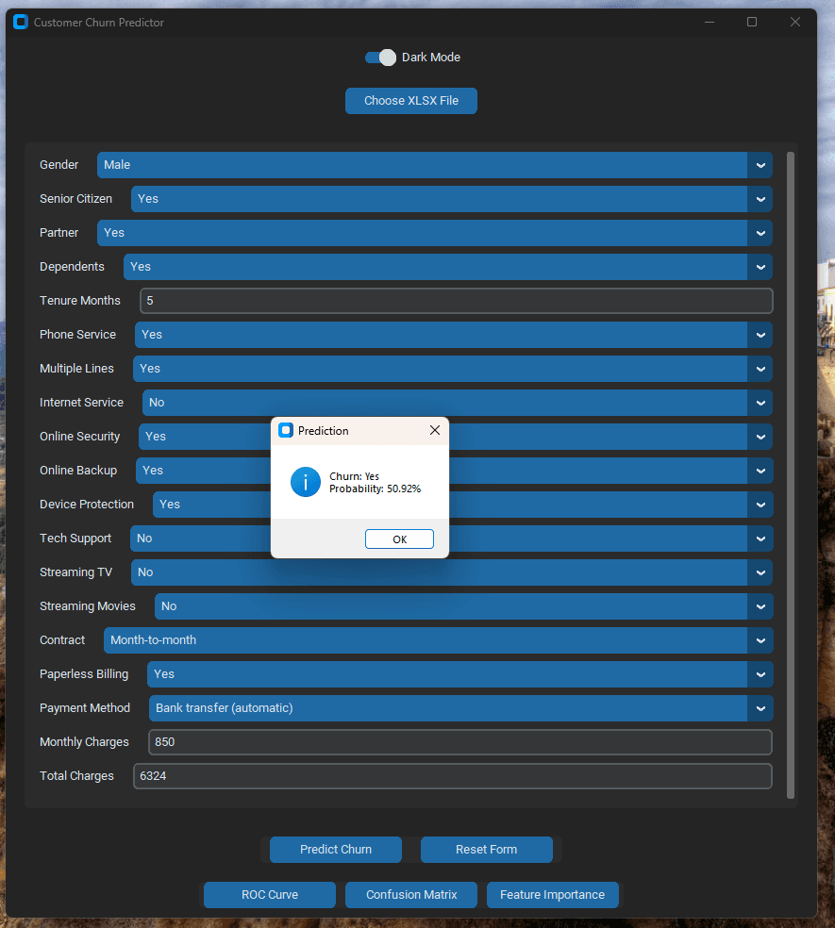Toggle the Dark Mode switch
Image resolution: width=835 pixels, height=928 pixels.
pos(380,58)
